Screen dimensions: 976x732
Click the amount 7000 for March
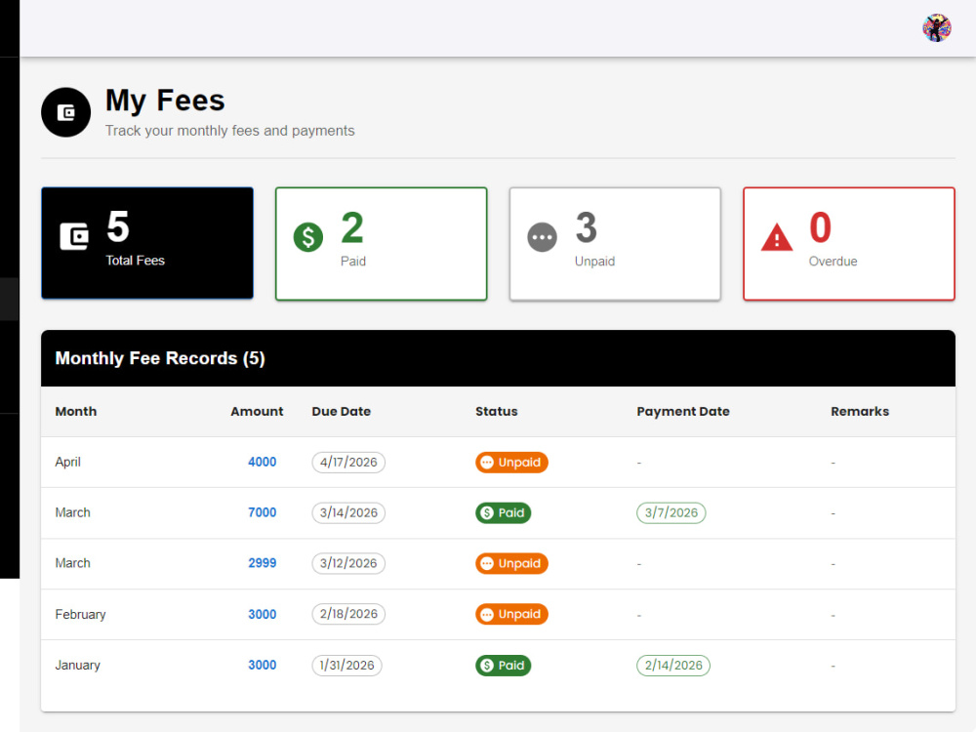[x=262, y=512]
